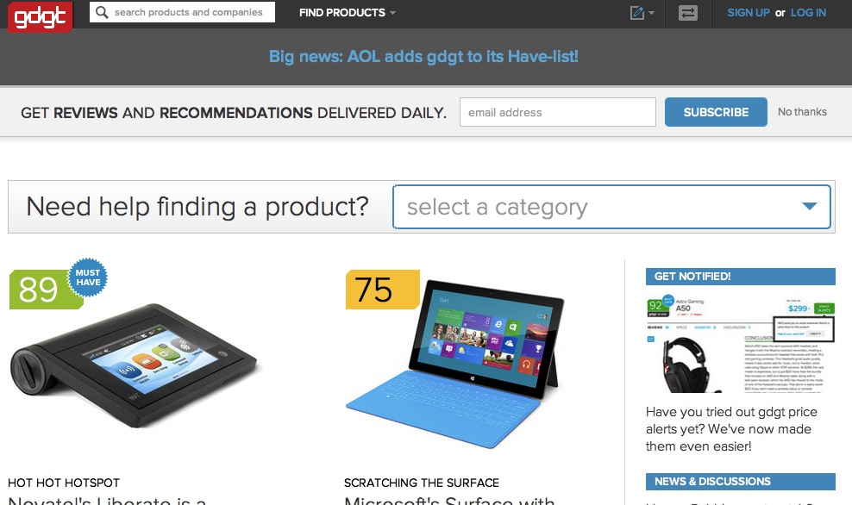This screenshot has width=852, height=505.
Task: Click the yellow 75 score badge
Action: (383, 290)
